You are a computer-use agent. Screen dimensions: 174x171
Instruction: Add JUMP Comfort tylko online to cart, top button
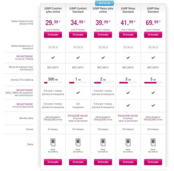pyautogui.click(x=53, y=35)
